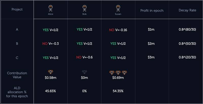This screenshot has height=104, width=203.
Task: Click Alice's avatar icon
Action: [51, 8]
